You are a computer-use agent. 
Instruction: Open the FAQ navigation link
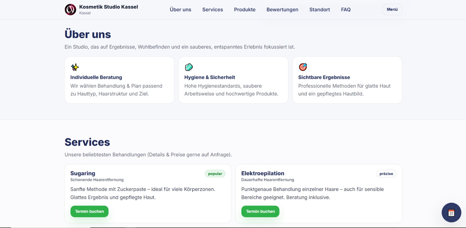346,10
